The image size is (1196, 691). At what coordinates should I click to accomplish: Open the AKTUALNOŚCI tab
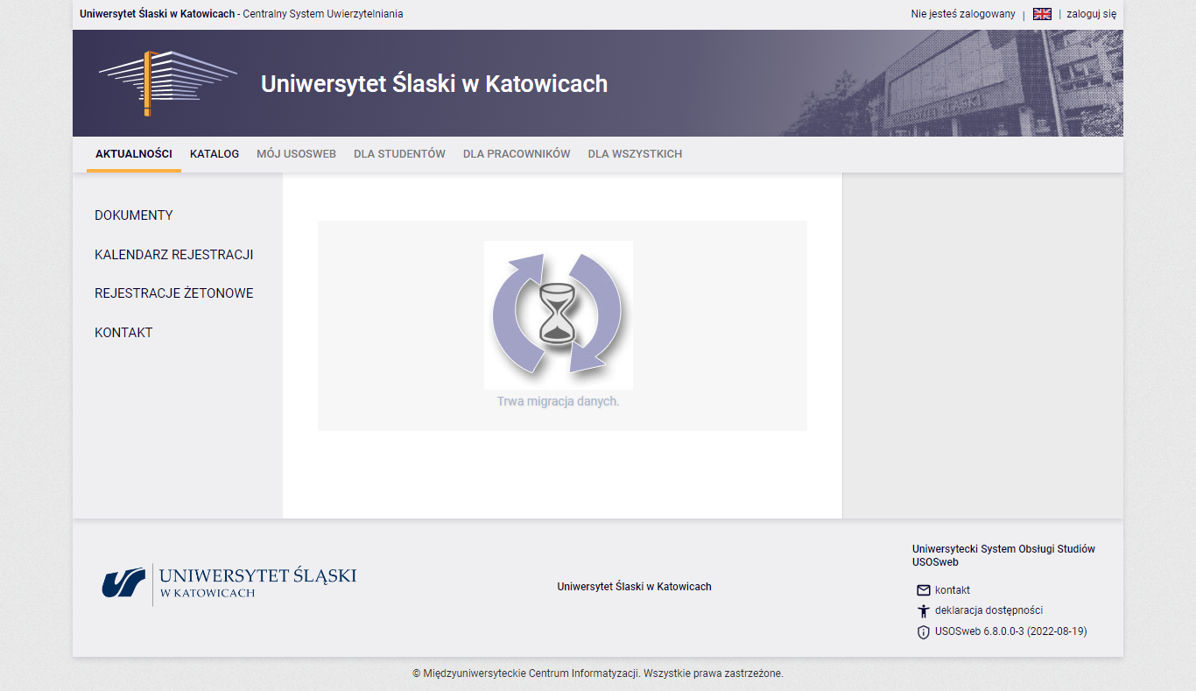134,154
